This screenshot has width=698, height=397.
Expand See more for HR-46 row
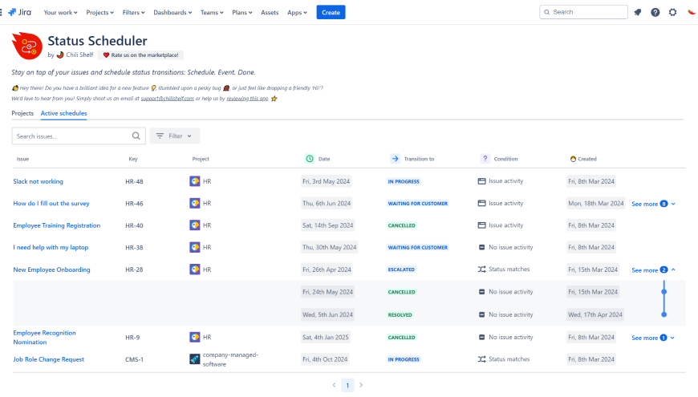click(x=653, y=204)
